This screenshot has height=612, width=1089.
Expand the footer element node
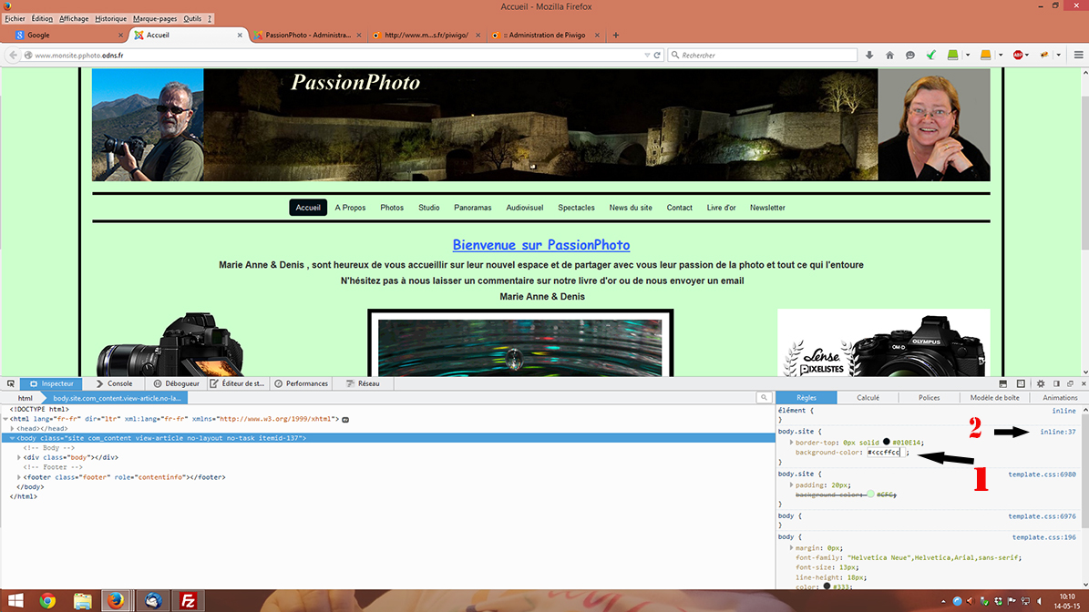pos(20,477)
